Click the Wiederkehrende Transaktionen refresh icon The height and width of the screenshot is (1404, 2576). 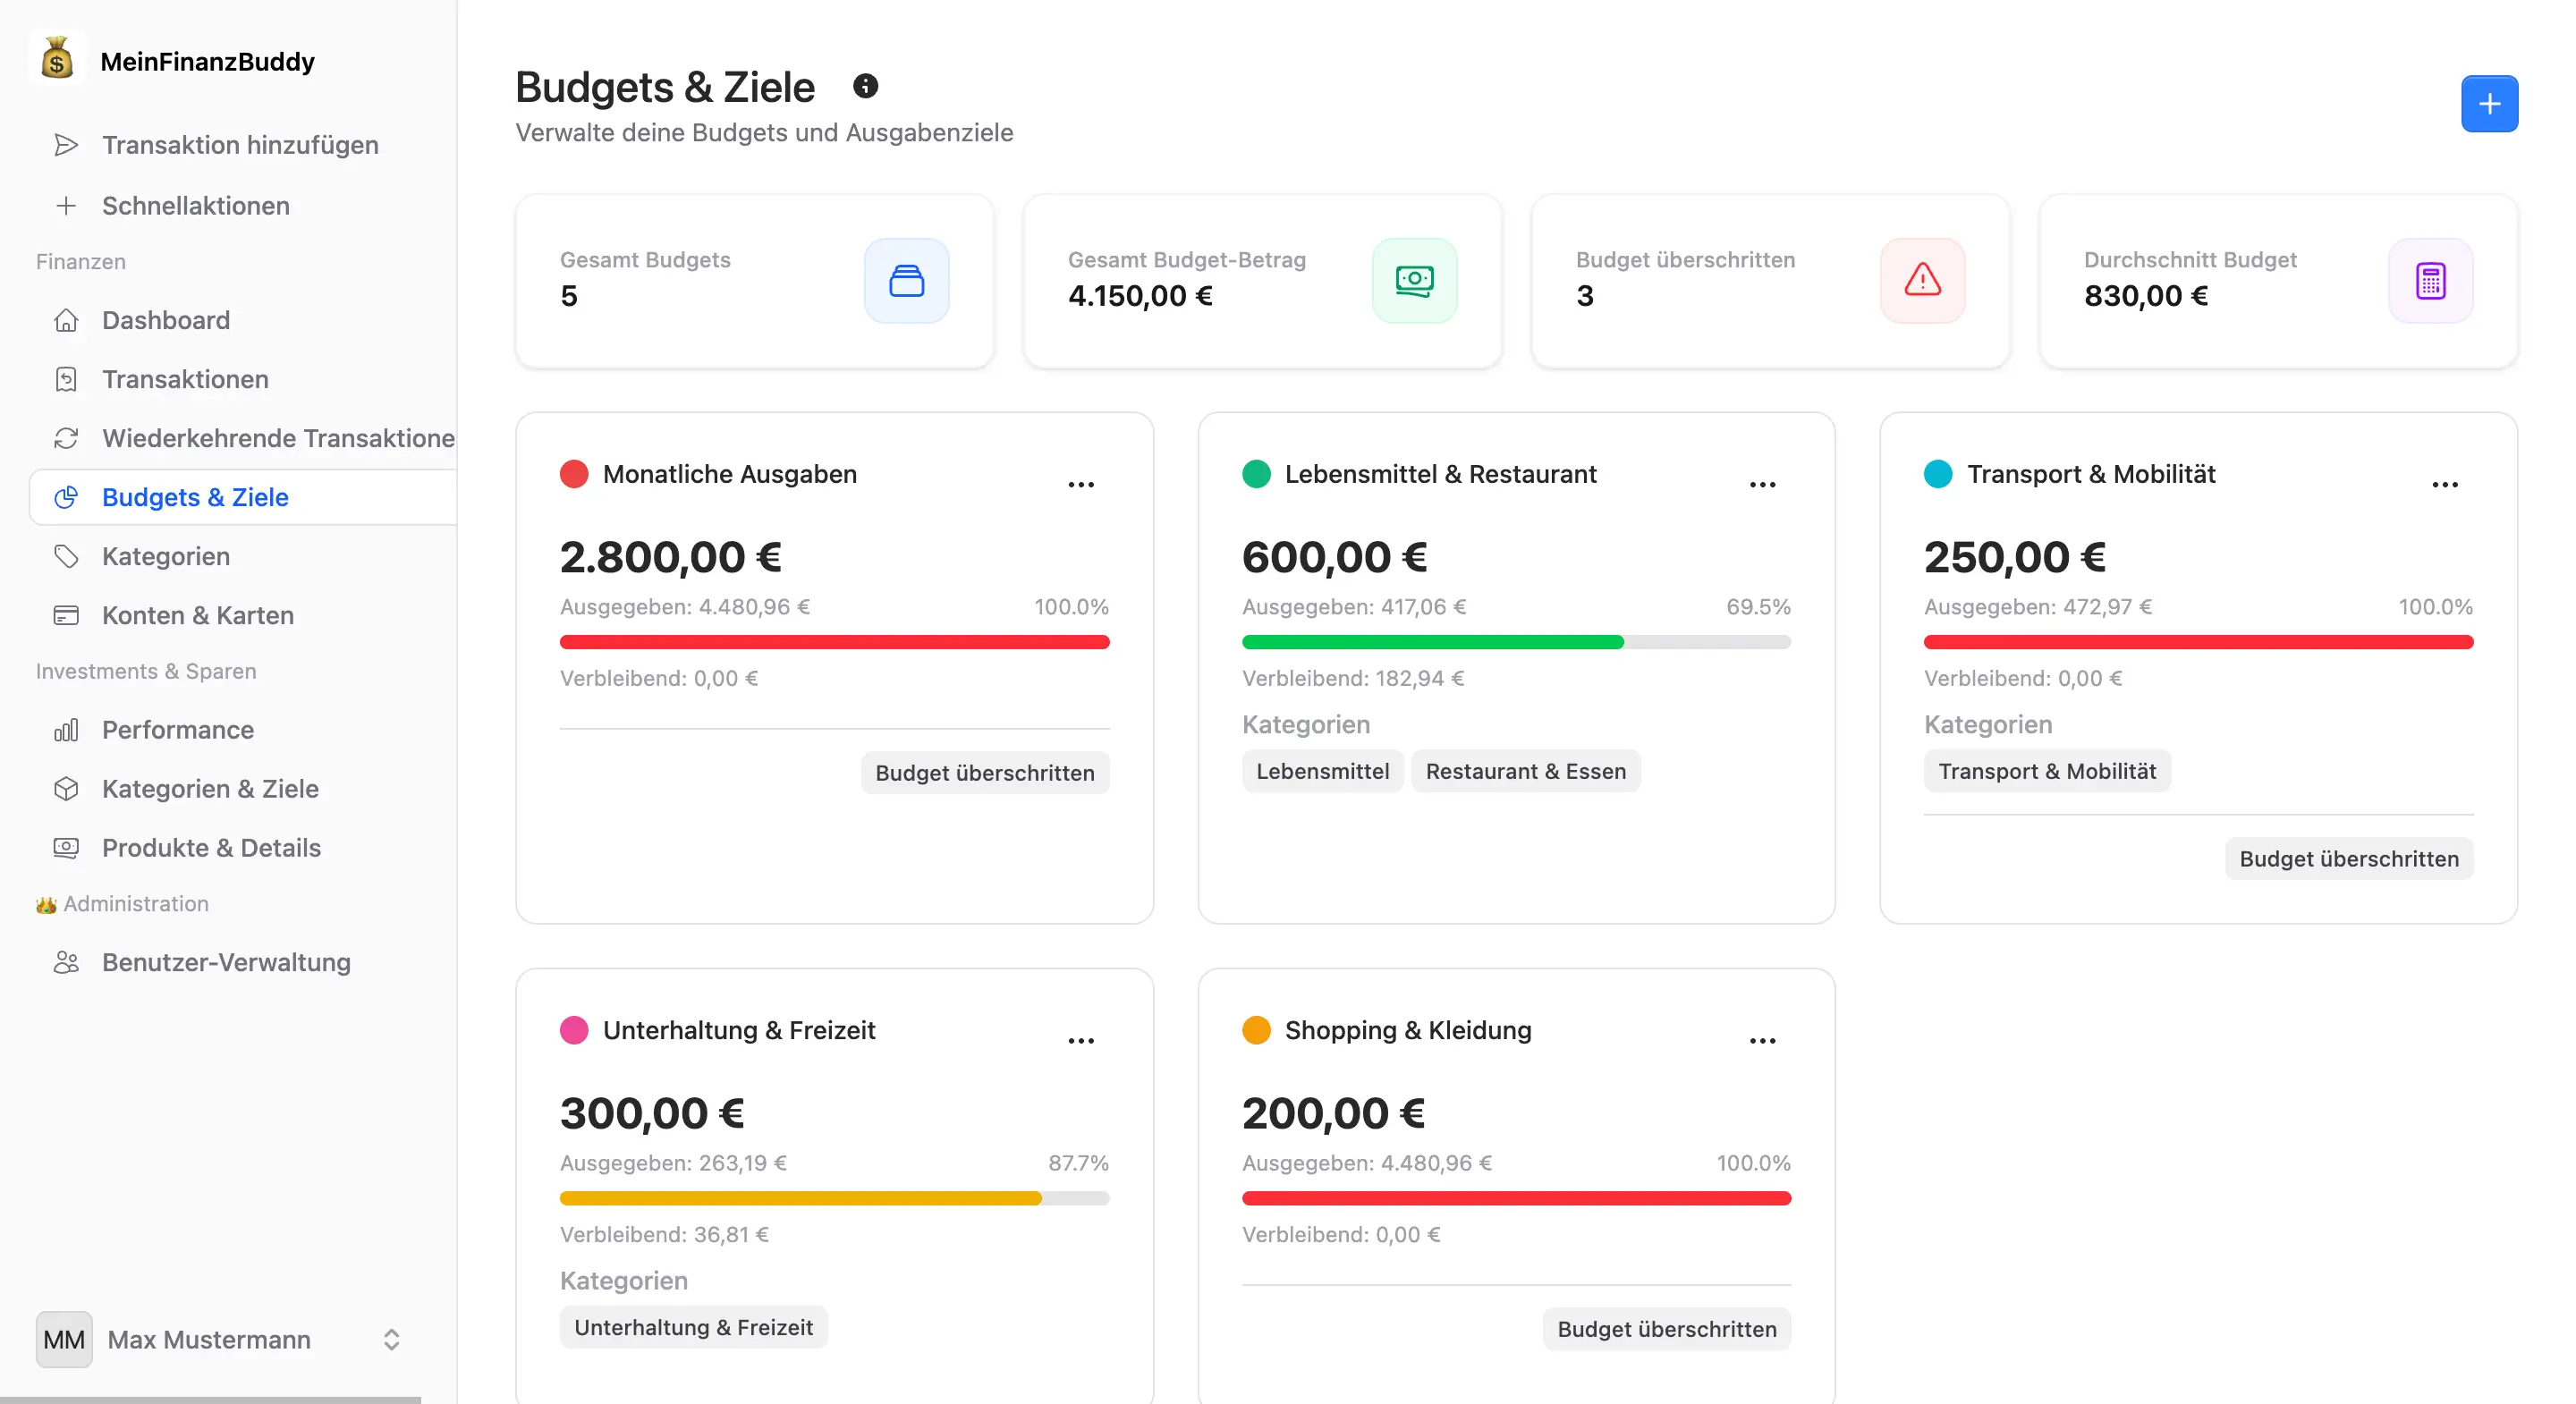[x=66, y=438]
